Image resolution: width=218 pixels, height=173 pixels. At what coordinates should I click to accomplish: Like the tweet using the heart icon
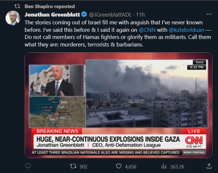[x=119, y=166]
